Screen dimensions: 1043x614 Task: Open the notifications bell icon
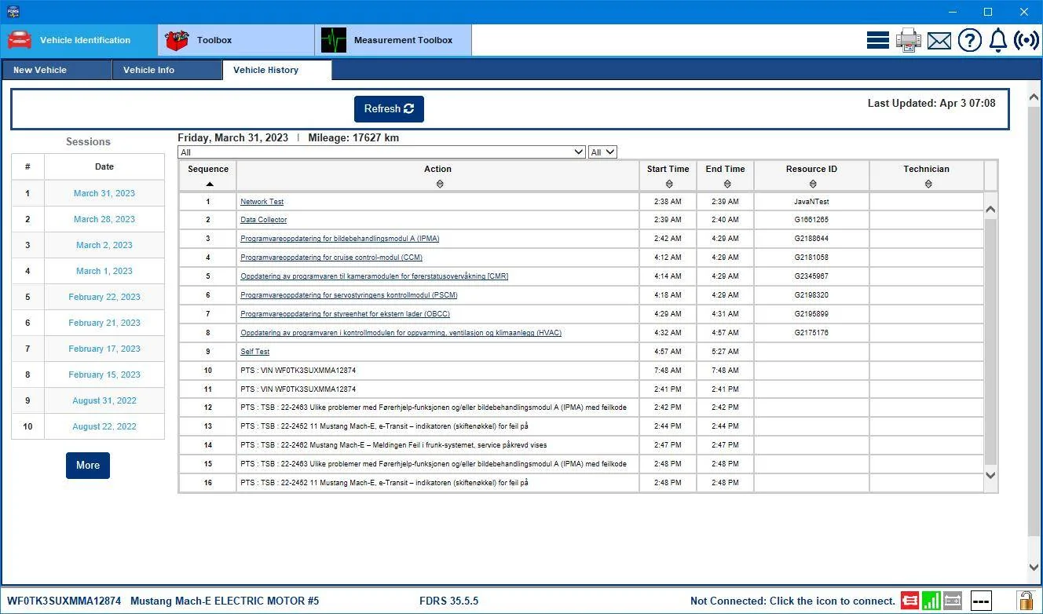997,40
